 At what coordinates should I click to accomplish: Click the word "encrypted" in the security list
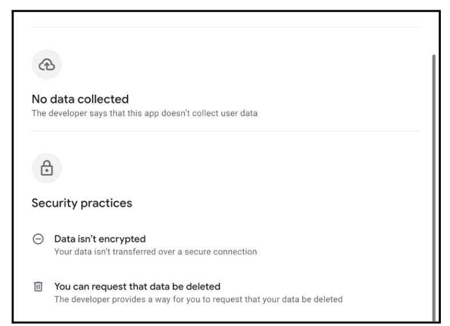125,239
